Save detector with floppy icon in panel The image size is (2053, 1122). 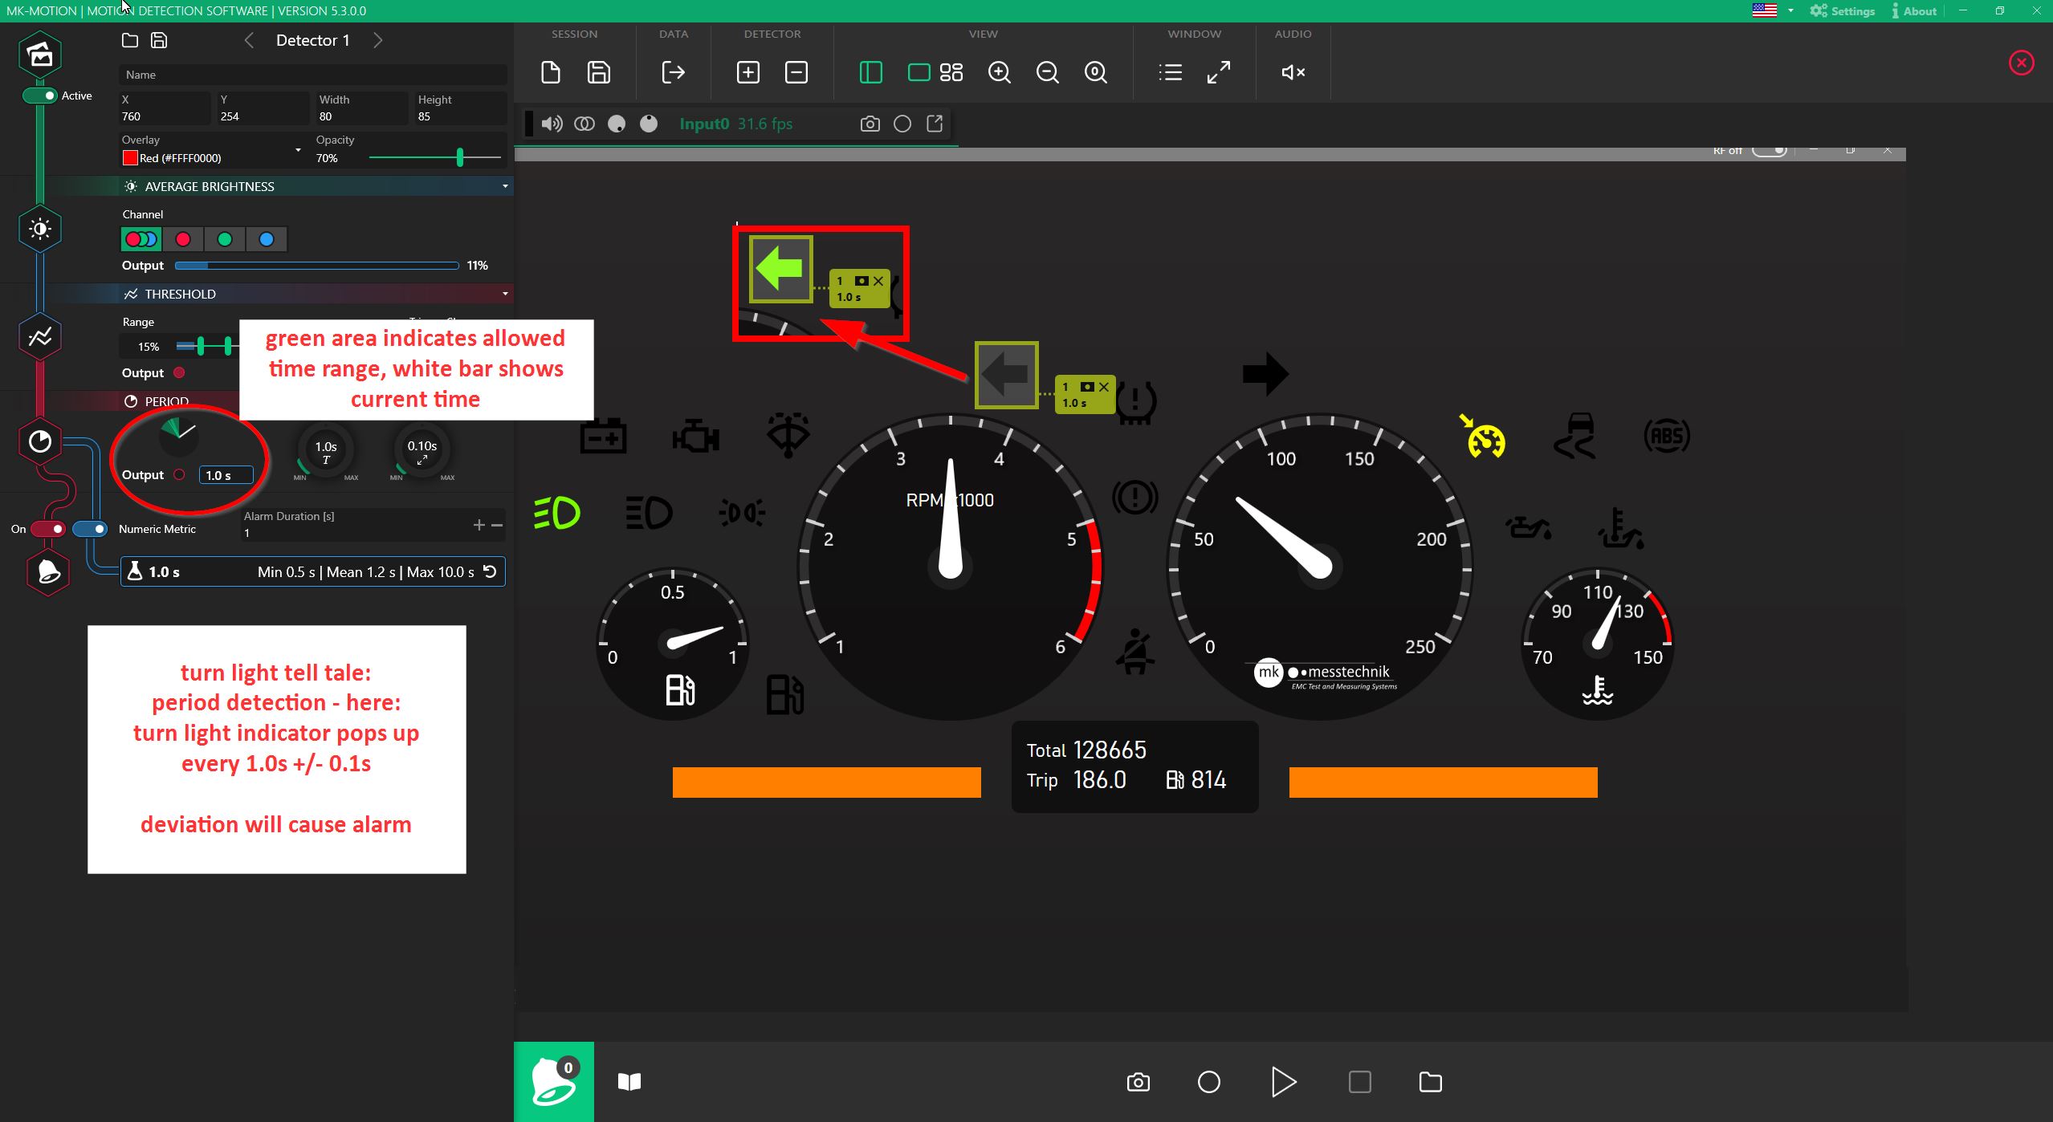159,40
